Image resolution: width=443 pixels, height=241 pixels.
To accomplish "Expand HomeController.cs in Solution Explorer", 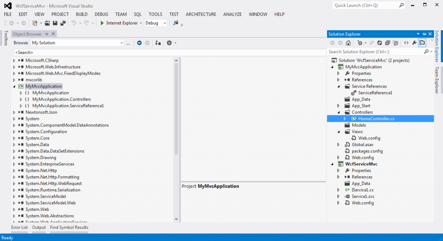I will tap(345, 119).
